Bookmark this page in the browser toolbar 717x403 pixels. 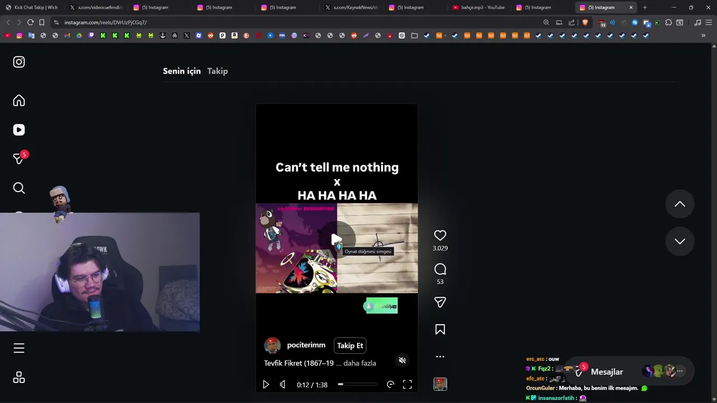pos(41,22)
